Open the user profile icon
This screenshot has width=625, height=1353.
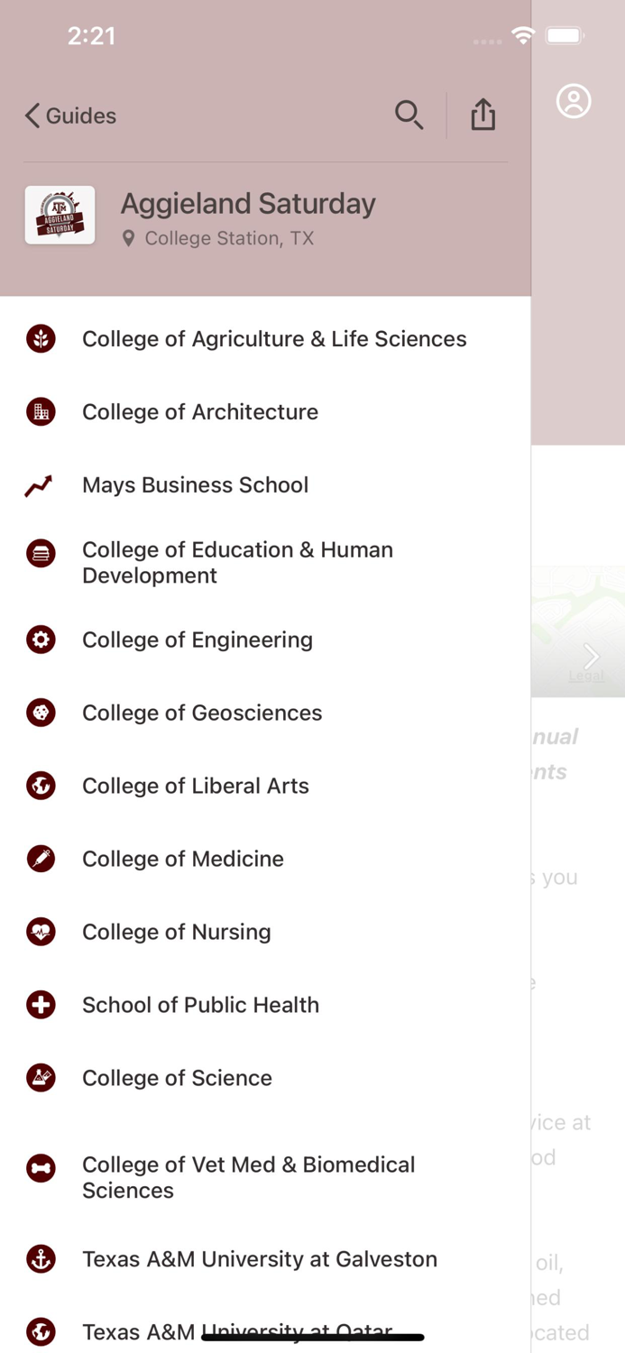tap(574, 102)
